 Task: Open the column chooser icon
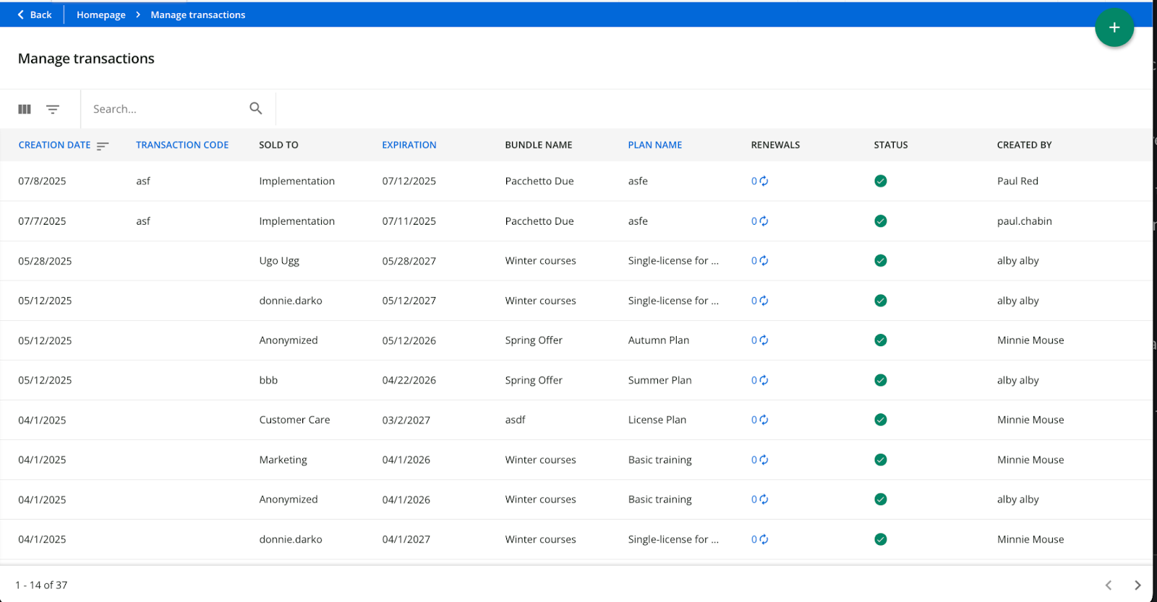click(25, 109)
